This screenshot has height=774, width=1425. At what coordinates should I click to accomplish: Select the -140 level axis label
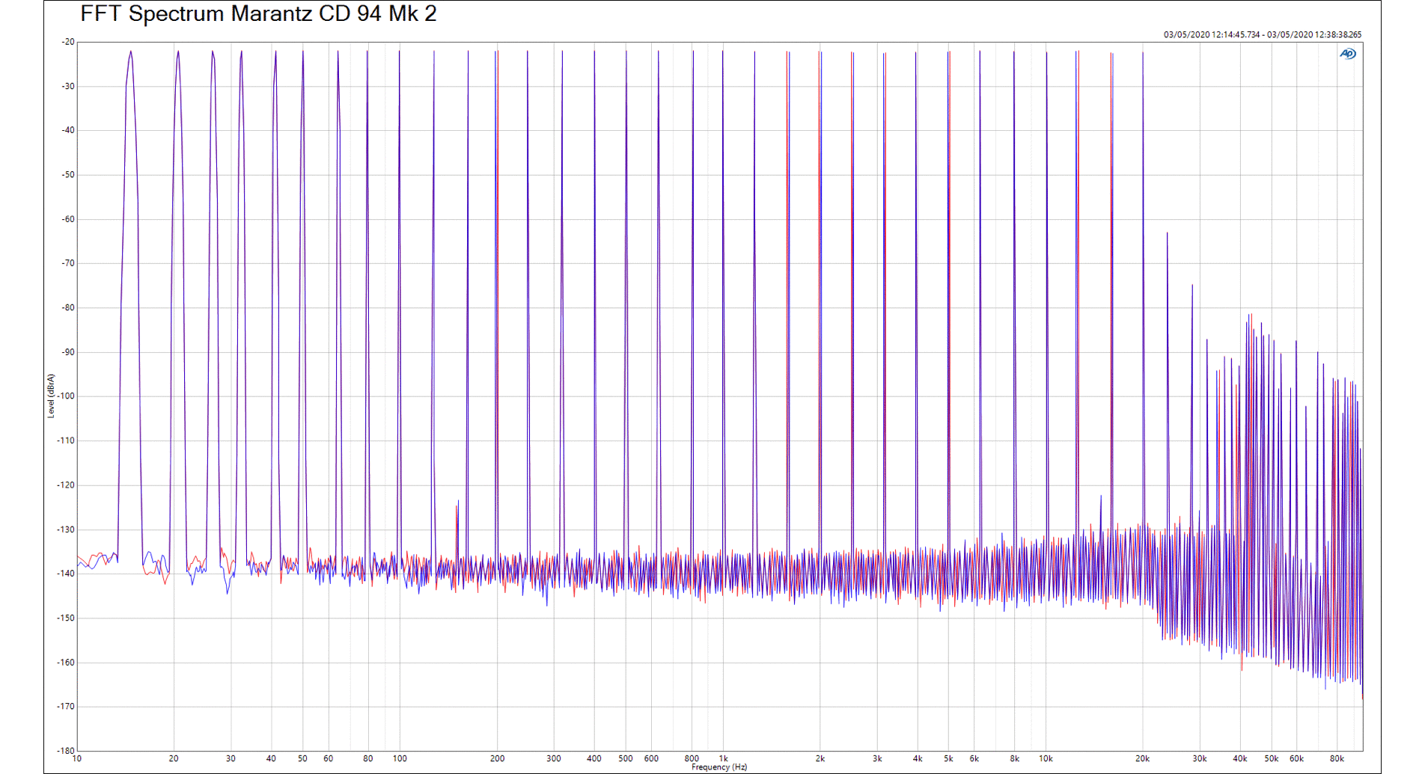(66, 574)
